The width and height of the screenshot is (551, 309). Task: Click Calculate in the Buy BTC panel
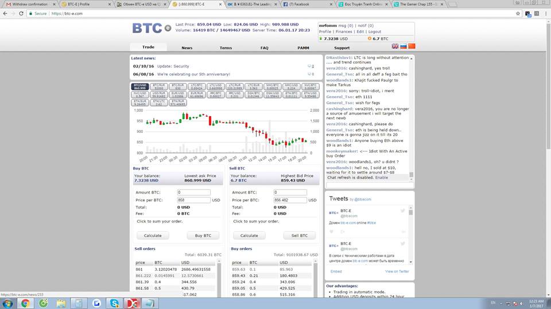153,235
